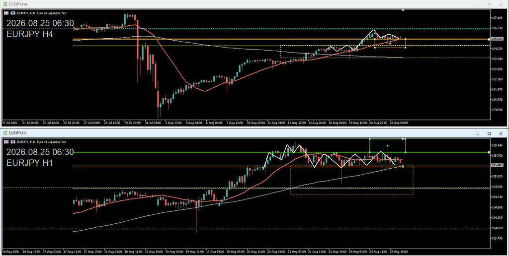Screen dimensions: 509x256
Task: Open depth of market icon in H4 chart
Action: pyautogui.click(x=13, y=13)
